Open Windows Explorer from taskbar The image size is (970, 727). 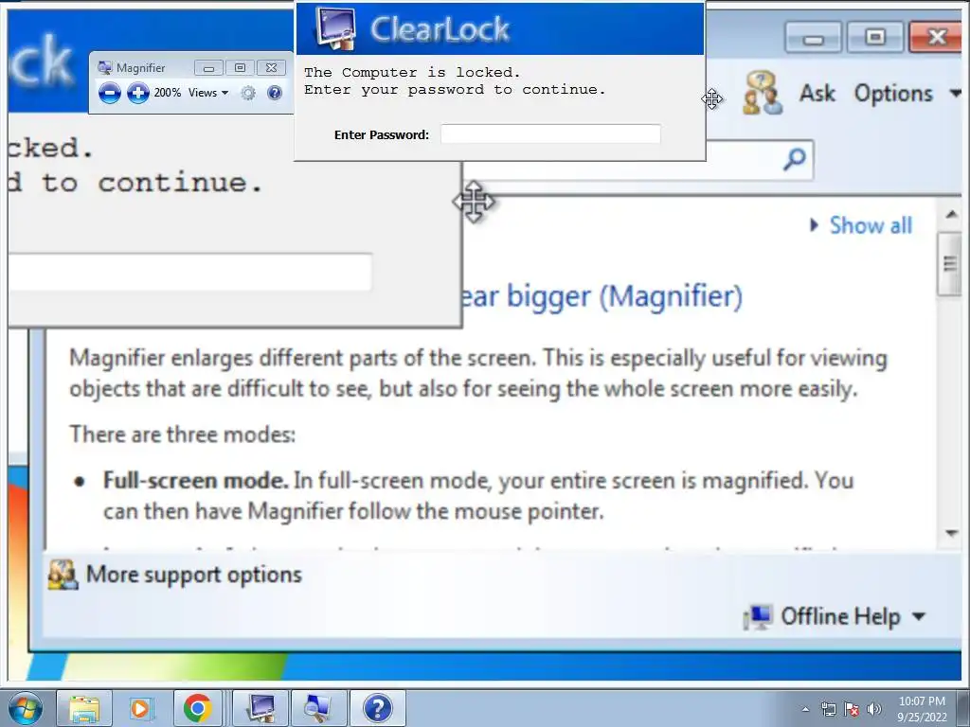coord(84,708)
